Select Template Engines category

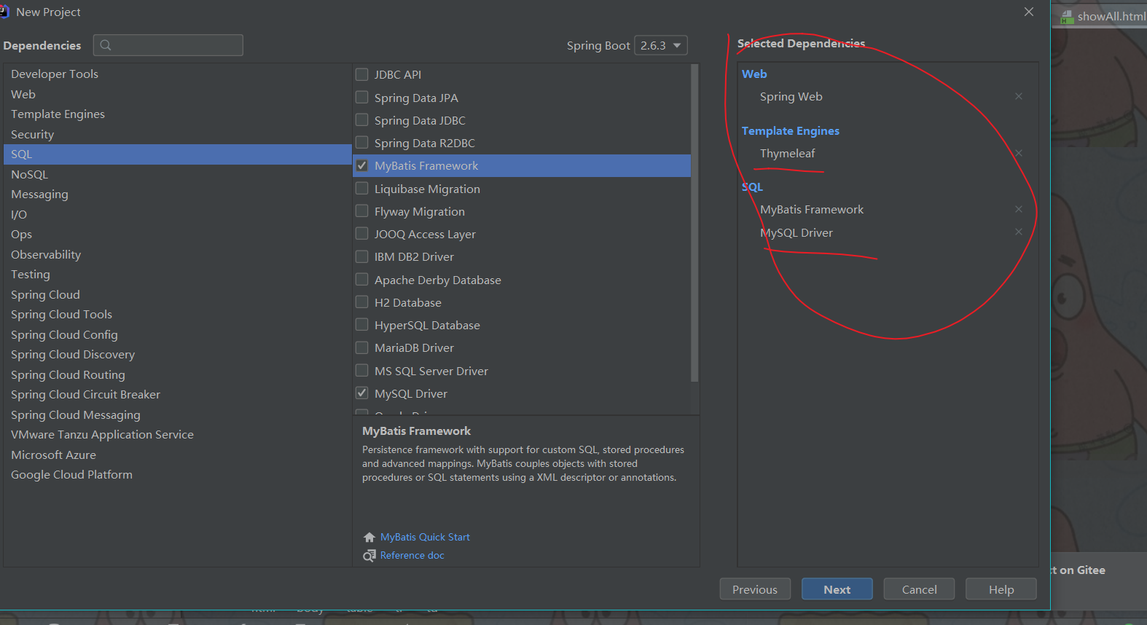pyautogui.click(x=178, y=114)
